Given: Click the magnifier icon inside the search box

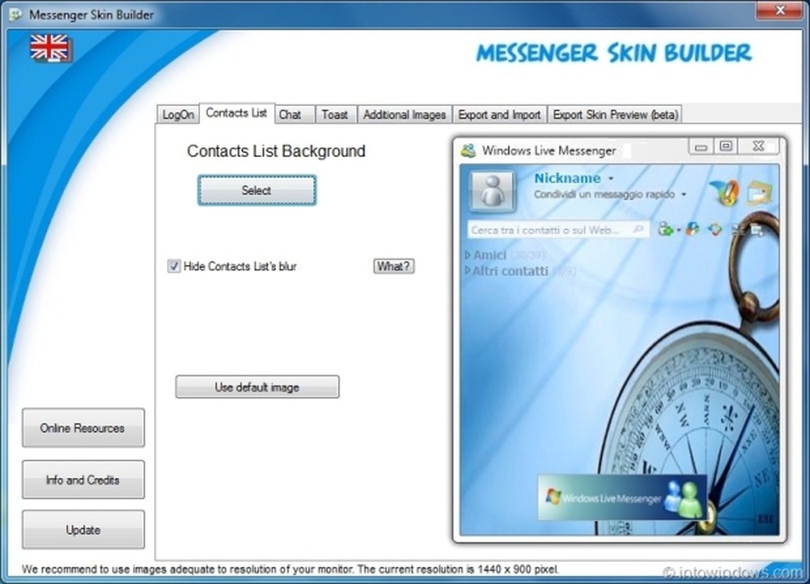Looking at the screenshot, I should (x=639, y=228).
